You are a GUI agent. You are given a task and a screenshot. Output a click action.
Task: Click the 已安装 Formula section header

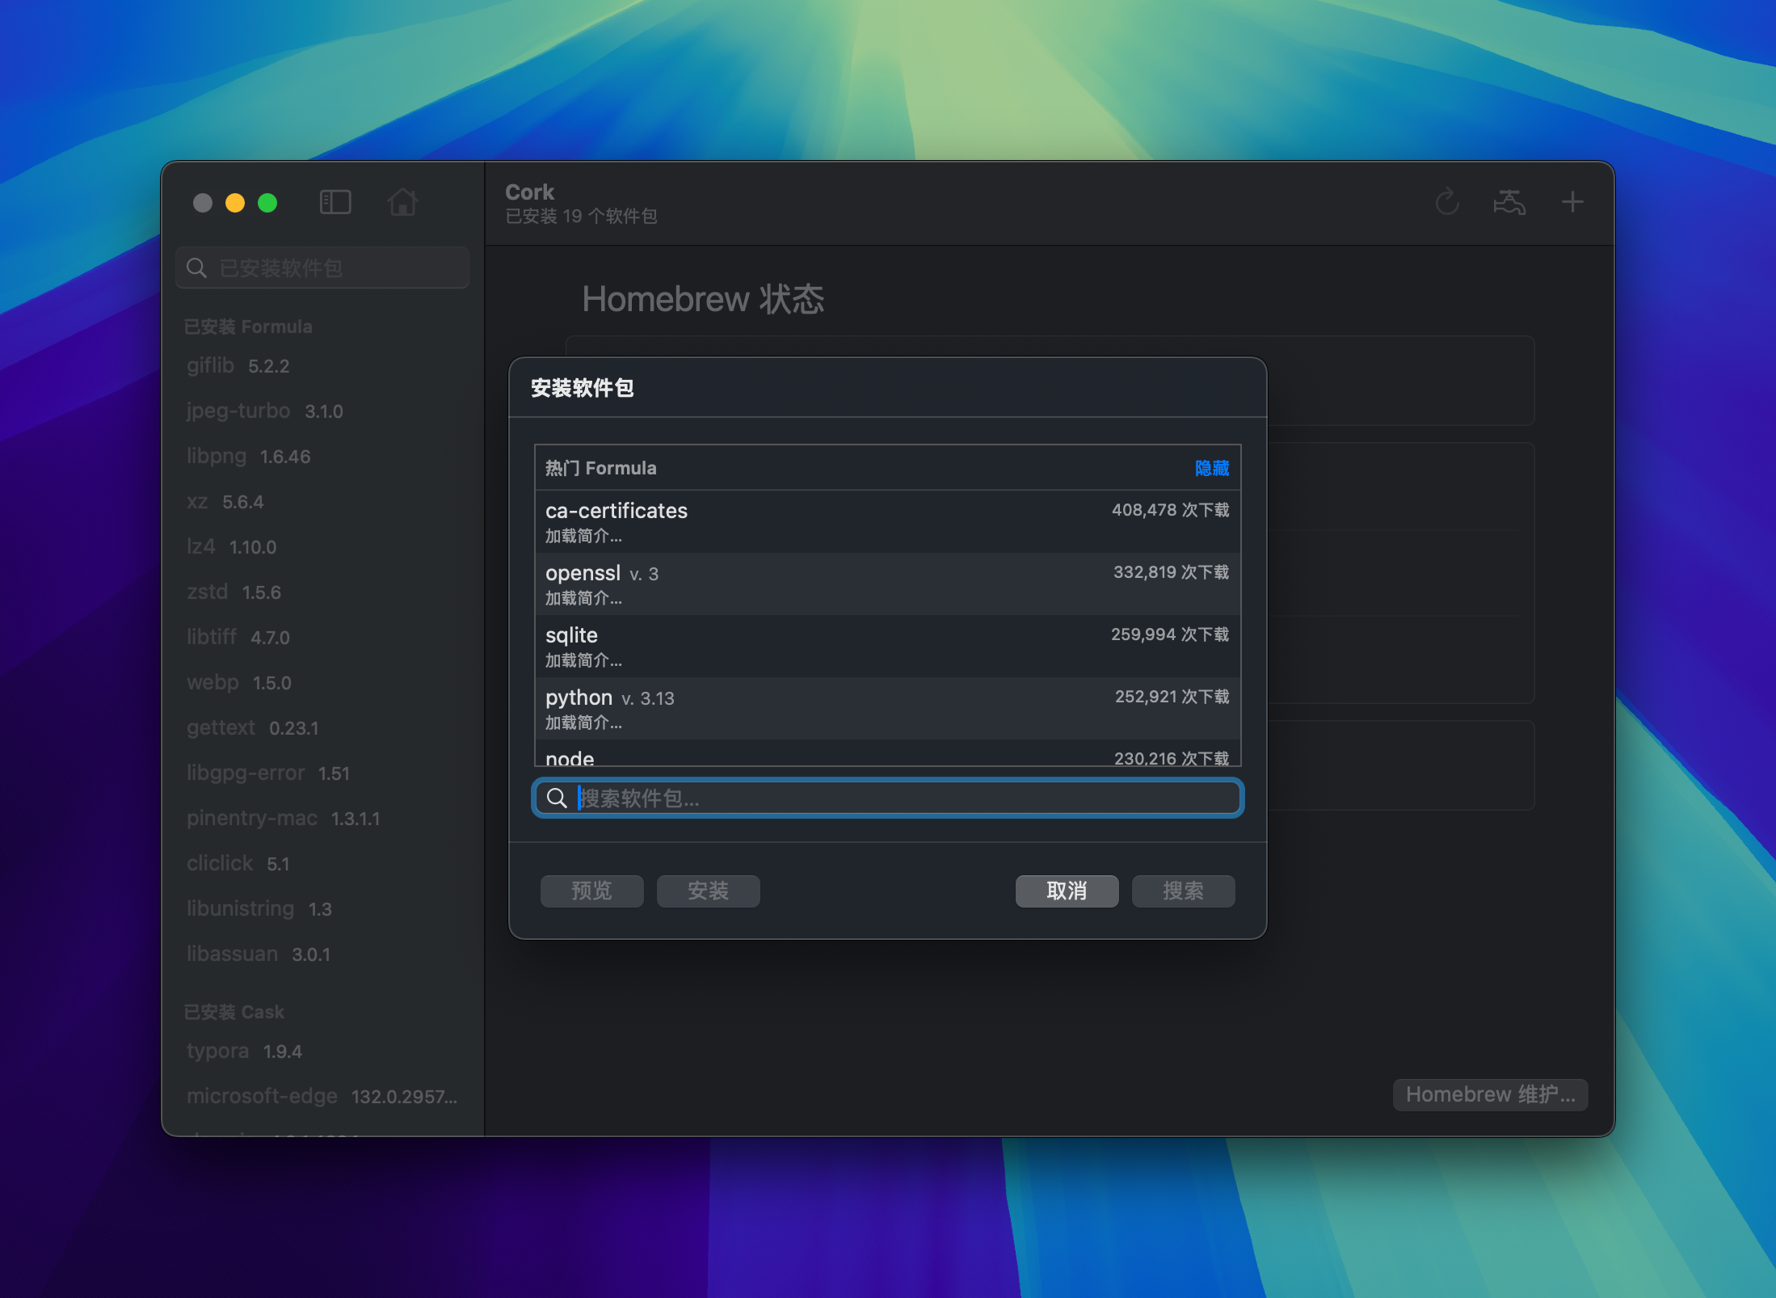pyautogui.click(x=248, y=327)
